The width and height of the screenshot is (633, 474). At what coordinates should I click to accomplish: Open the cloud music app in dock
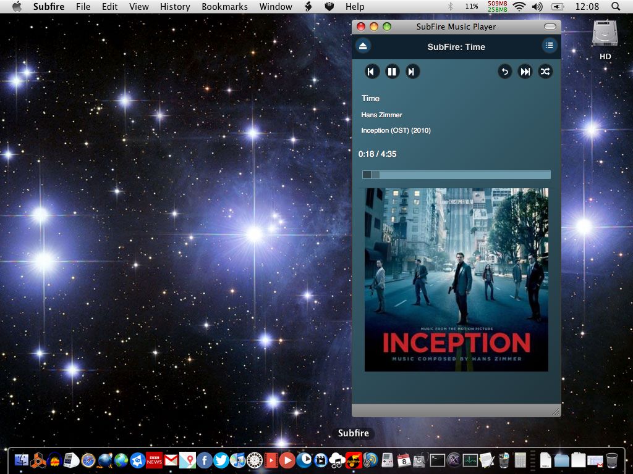click(x=337, y=460)
